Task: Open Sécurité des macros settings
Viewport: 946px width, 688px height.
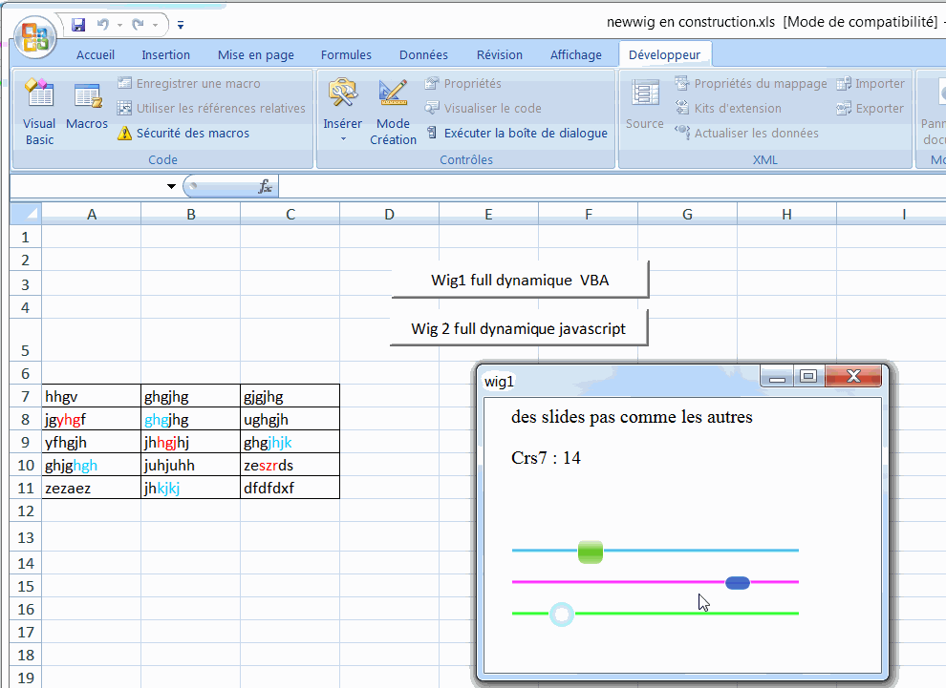Action: pos(184,133)
